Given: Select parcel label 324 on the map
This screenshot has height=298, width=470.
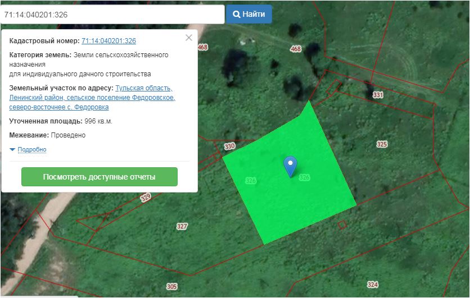Looking at the screenshot, I should point(372,285).
